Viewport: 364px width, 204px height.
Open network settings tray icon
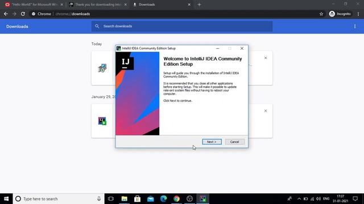tap(312, 199)
